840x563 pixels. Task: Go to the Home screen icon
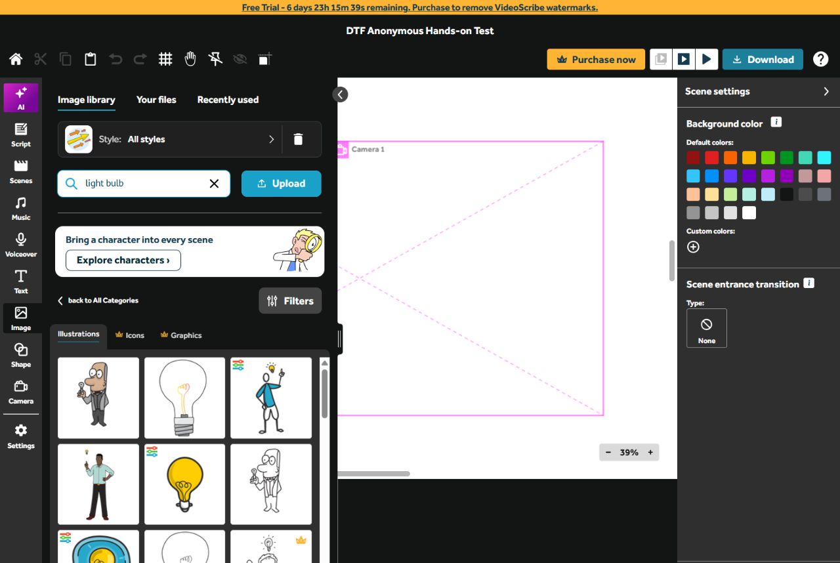(x=16, y=59)
